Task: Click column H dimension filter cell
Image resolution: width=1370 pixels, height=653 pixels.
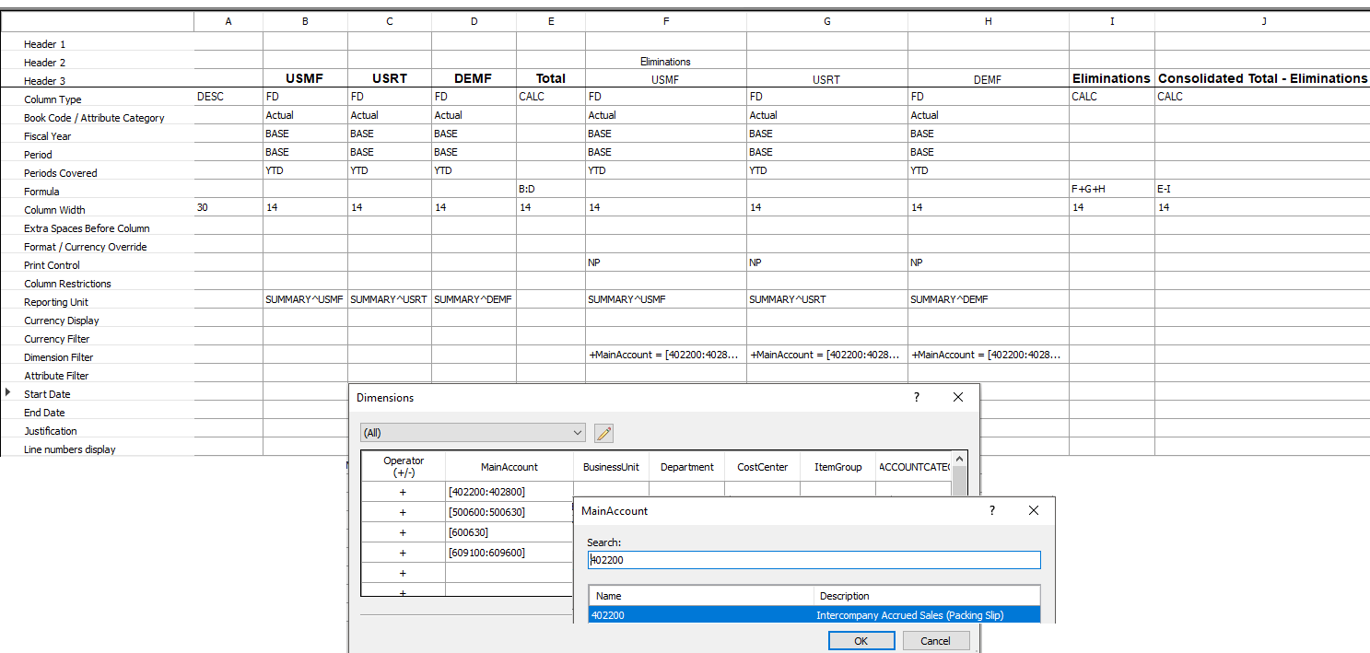Action: 989,355
